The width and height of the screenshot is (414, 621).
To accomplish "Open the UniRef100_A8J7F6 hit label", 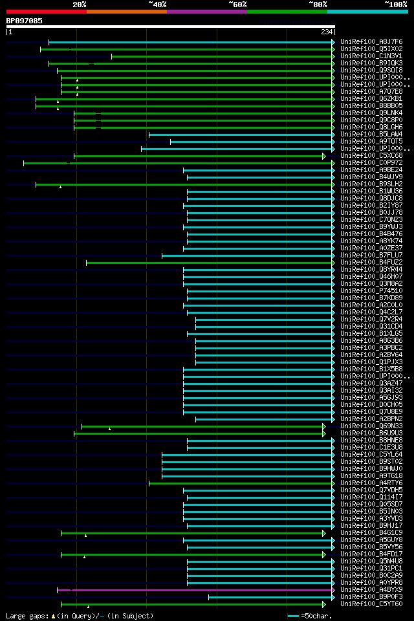I will (371, 41).
